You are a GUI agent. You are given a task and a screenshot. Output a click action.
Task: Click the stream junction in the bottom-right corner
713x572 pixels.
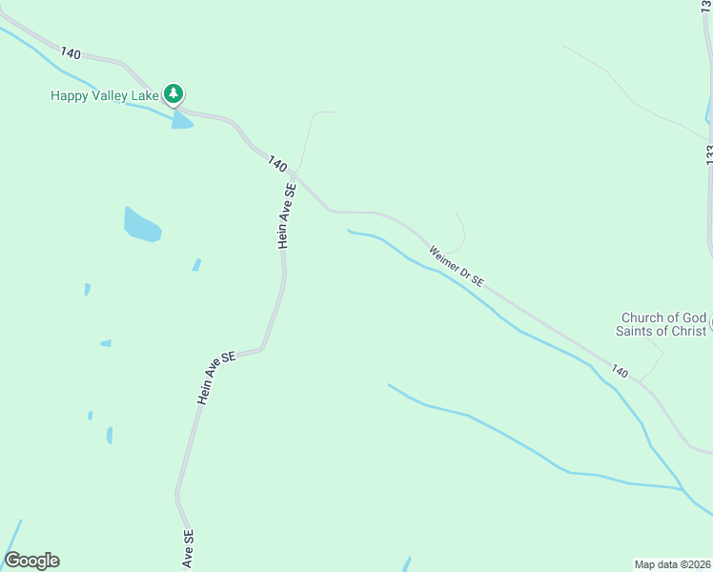[x=682, y=490]
